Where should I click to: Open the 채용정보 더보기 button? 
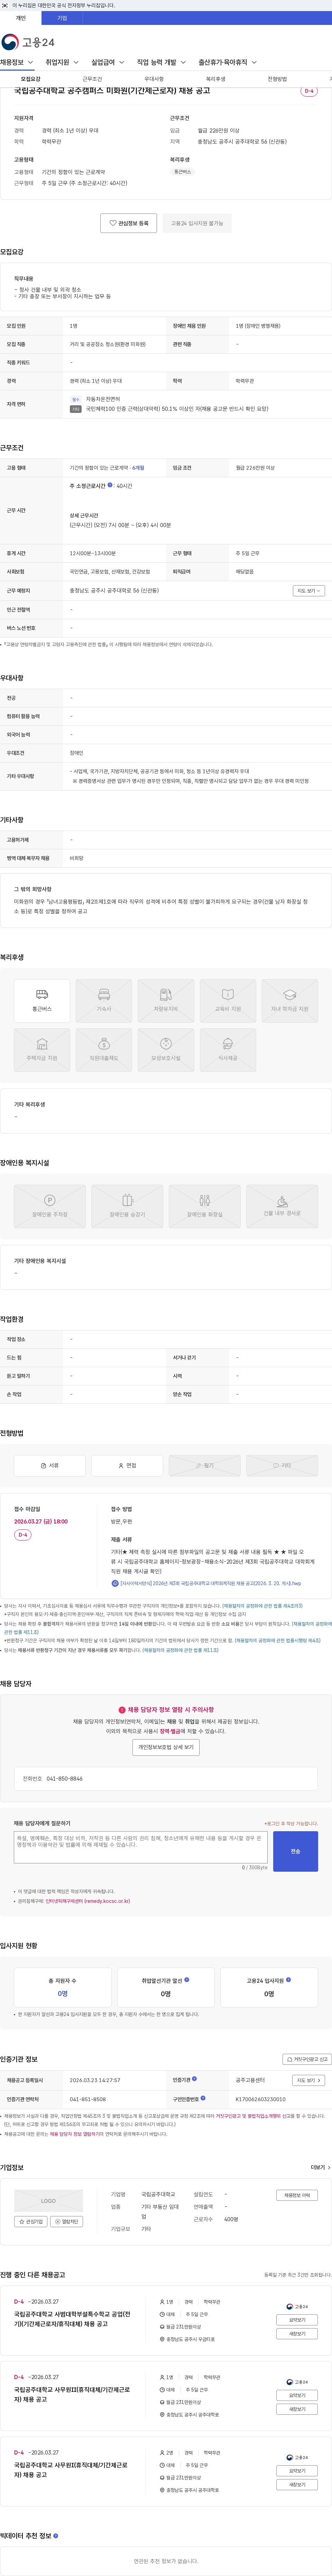(x=297, y=2195)
